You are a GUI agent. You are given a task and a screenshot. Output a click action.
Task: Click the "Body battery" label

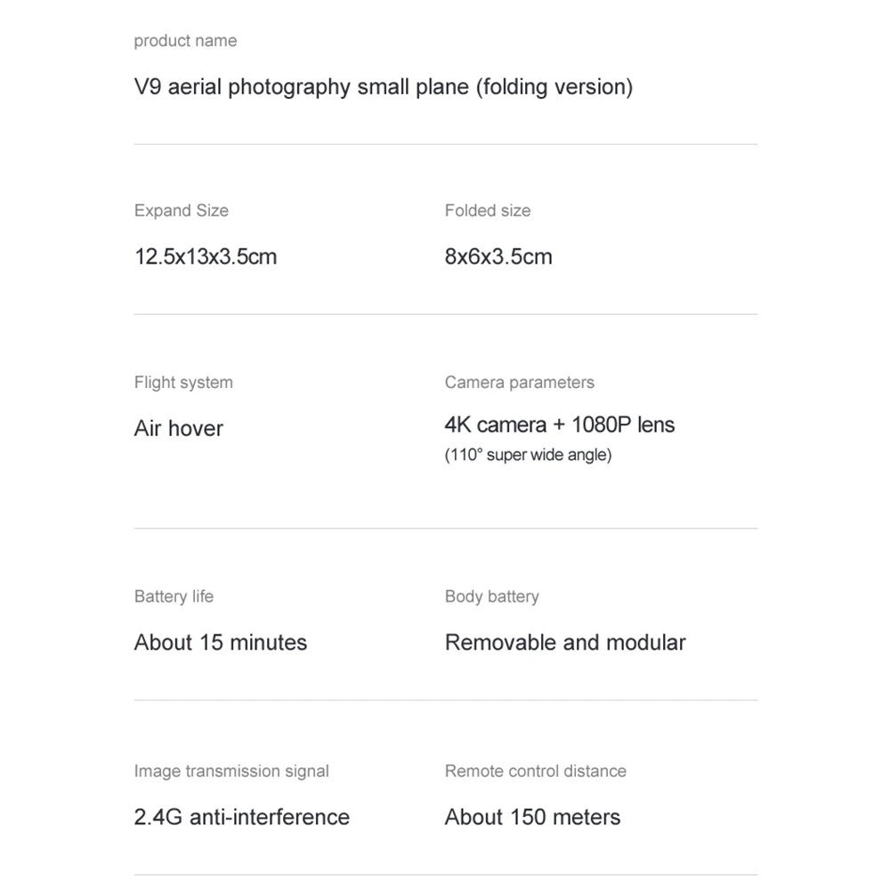coord(491,596)
